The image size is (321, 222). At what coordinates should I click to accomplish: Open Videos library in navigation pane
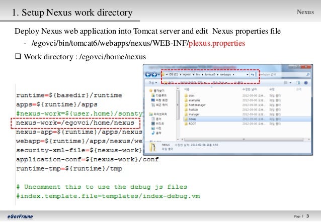coord(157,124)
